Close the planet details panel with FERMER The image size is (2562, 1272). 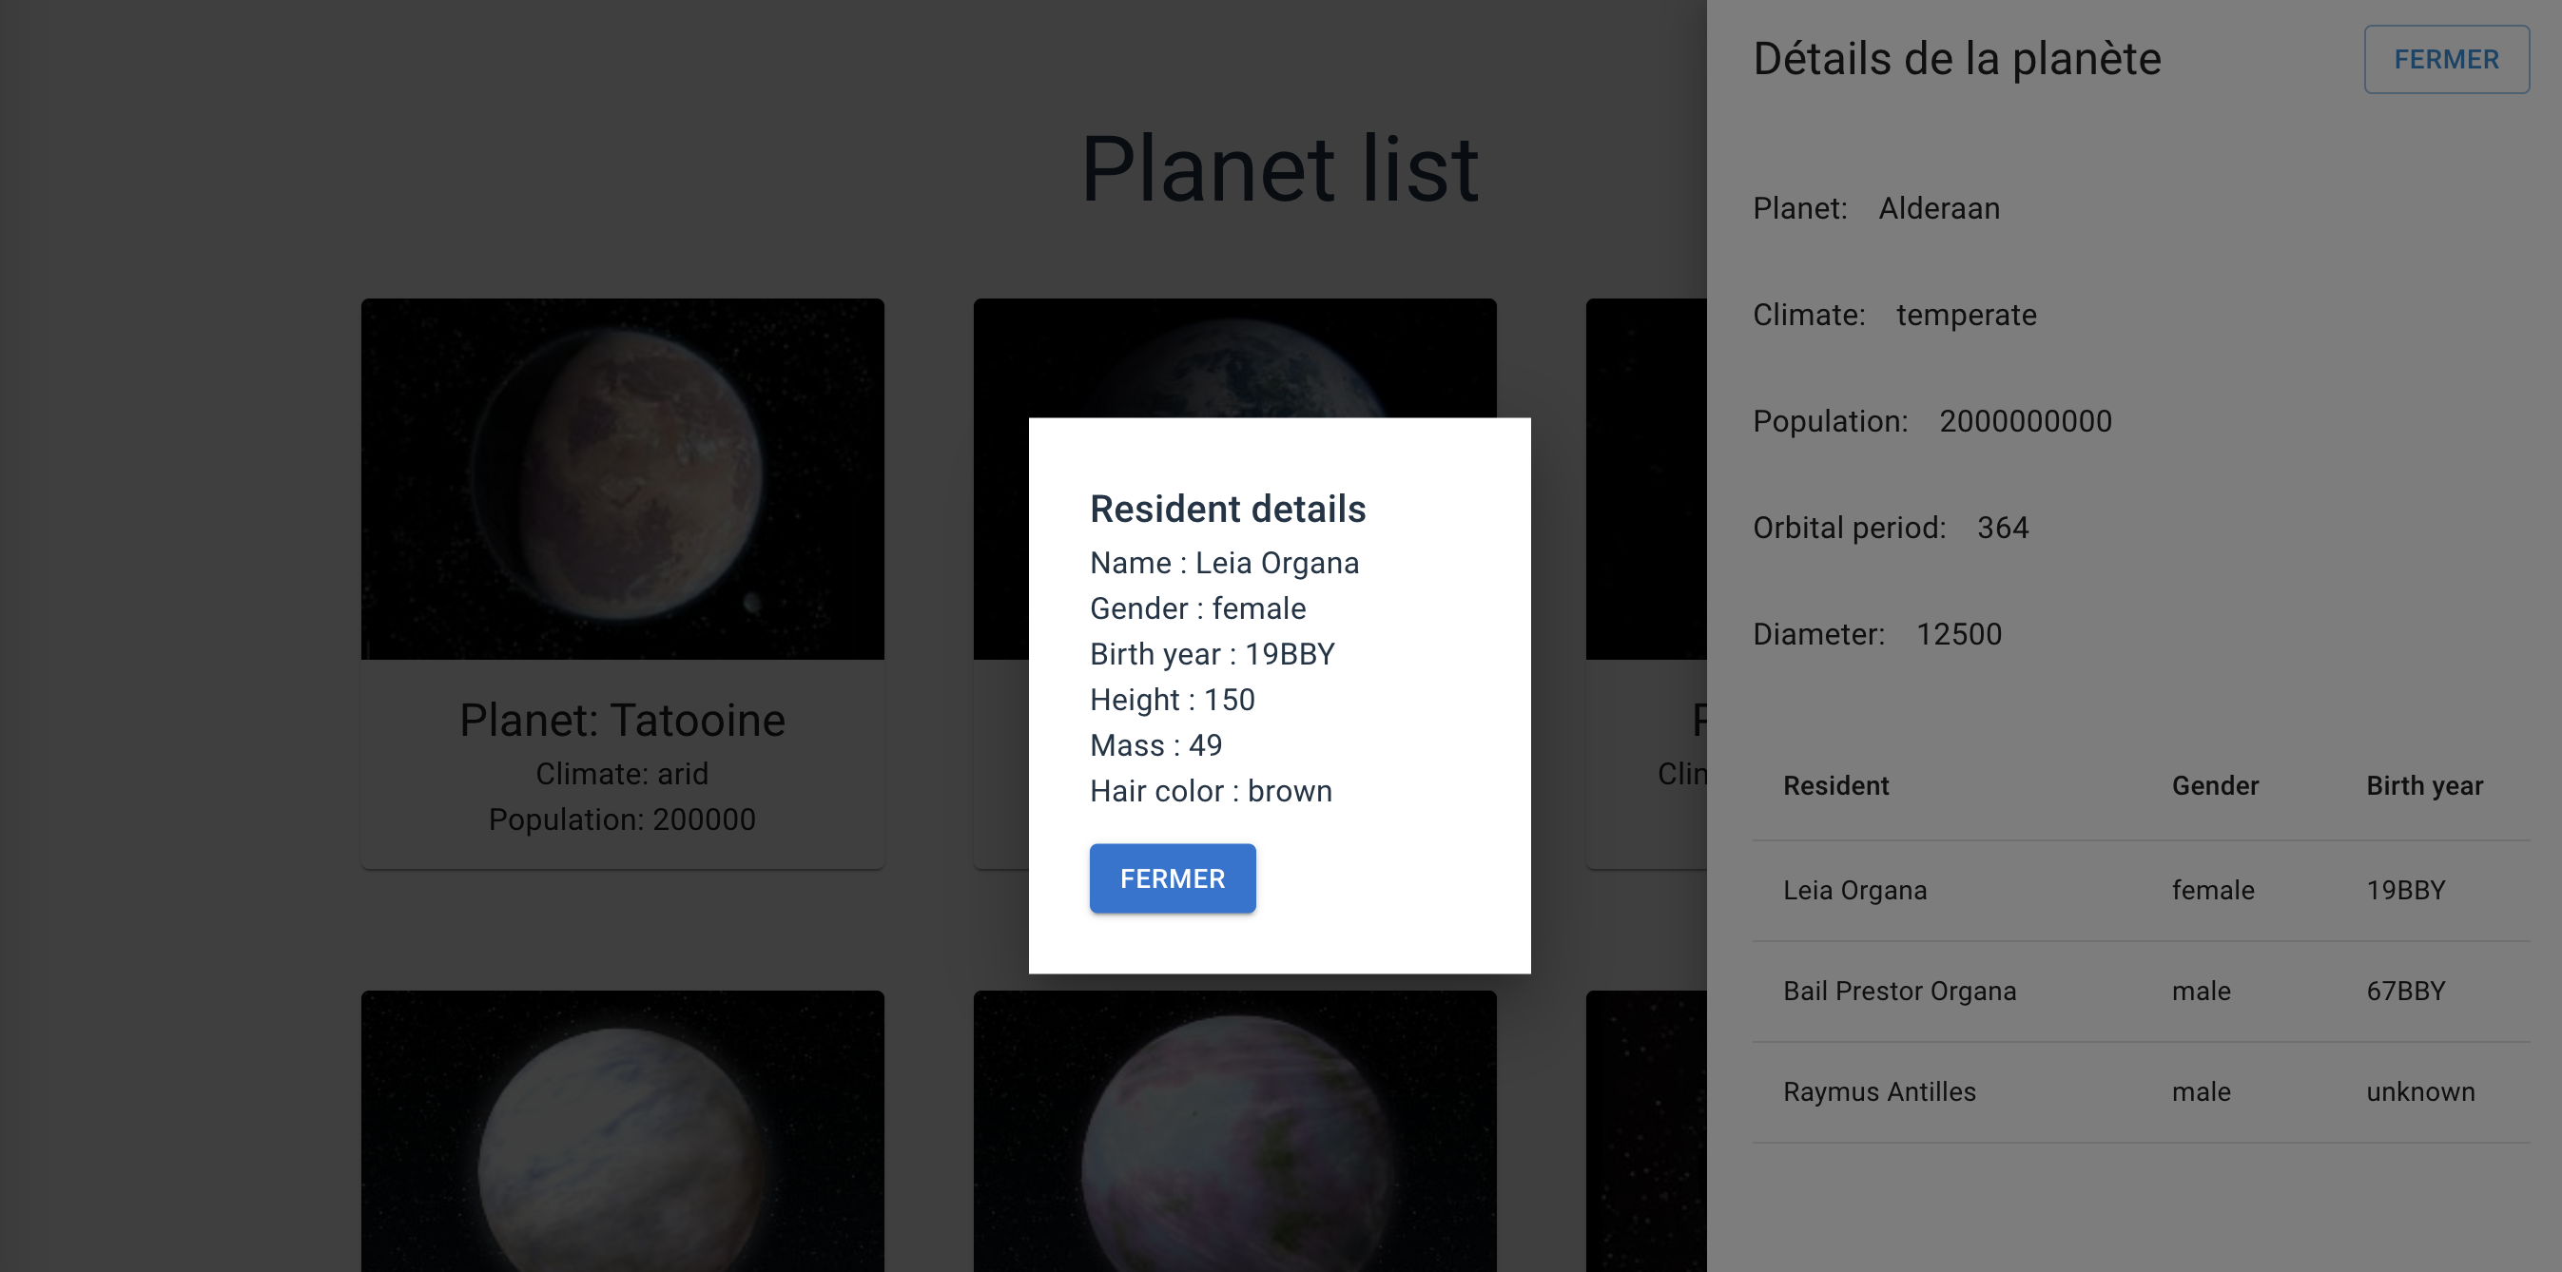coord(2446,60)
